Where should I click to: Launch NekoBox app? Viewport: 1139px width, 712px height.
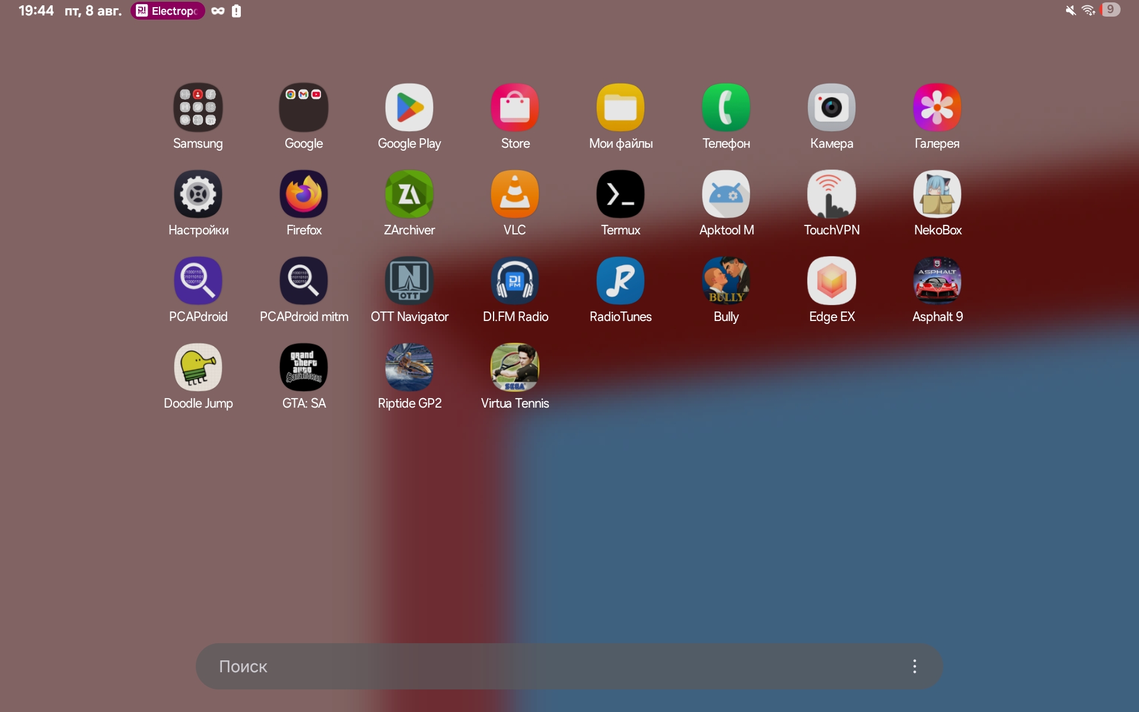coord(937,194)
